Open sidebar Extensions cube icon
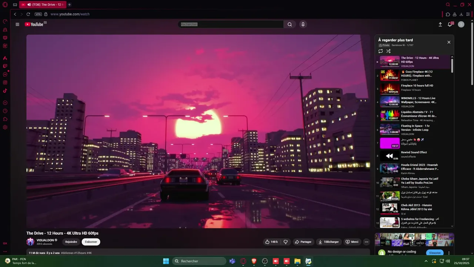 5,119
